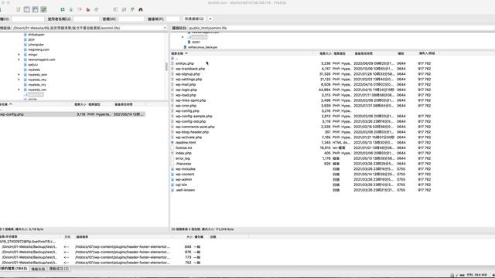The height and width of the screenshot is (278, 495).
Task: Reconnect to the last server icon
Action: (x=97, y=9)
